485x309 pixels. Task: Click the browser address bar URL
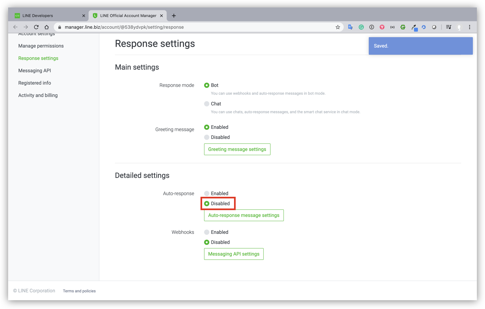124,27
